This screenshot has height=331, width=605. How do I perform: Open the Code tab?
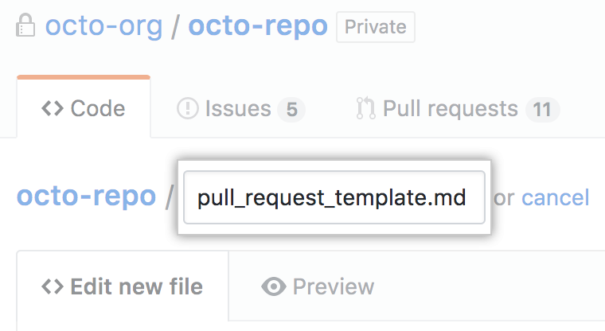coord(84,108)
